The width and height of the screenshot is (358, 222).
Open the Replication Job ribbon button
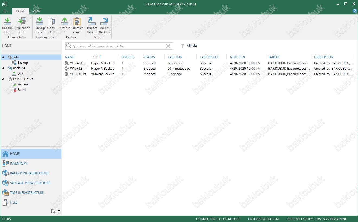pos(22,25)
